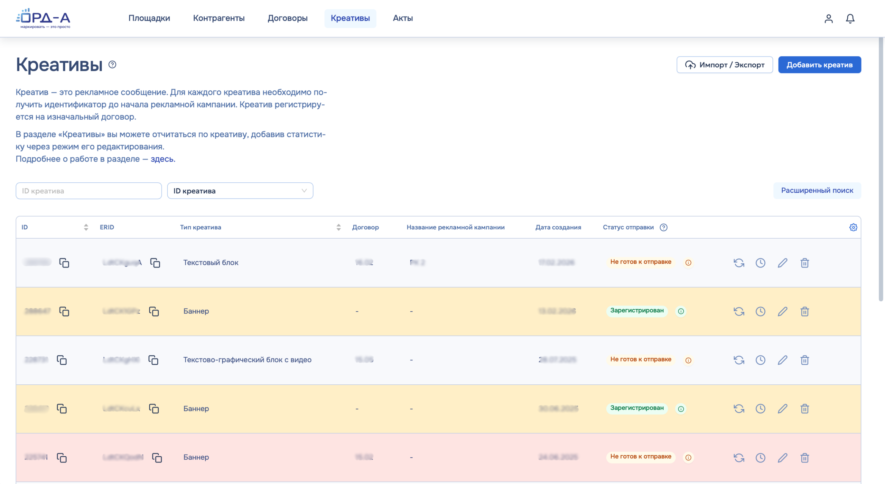This screenshot has width=885, height=484.
Task: Click the ОРД-А logo
Action: point(43,18)
